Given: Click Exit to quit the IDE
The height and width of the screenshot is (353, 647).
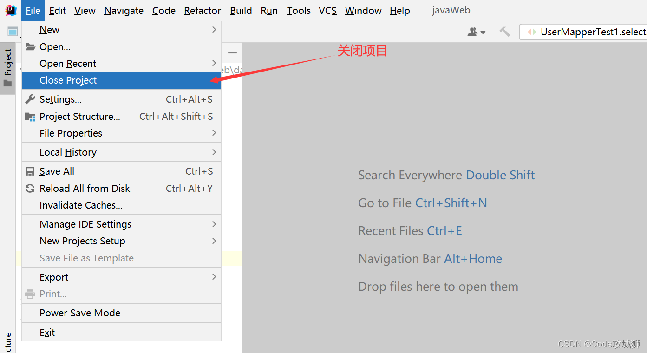Looking at the screenshot, I should 47,333.
